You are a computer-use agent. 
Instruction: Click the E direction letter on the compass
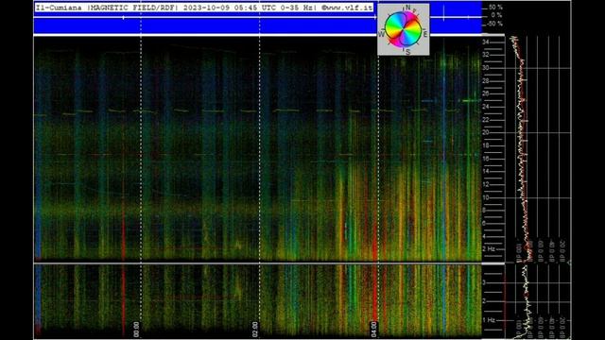(x=425, y=34)
